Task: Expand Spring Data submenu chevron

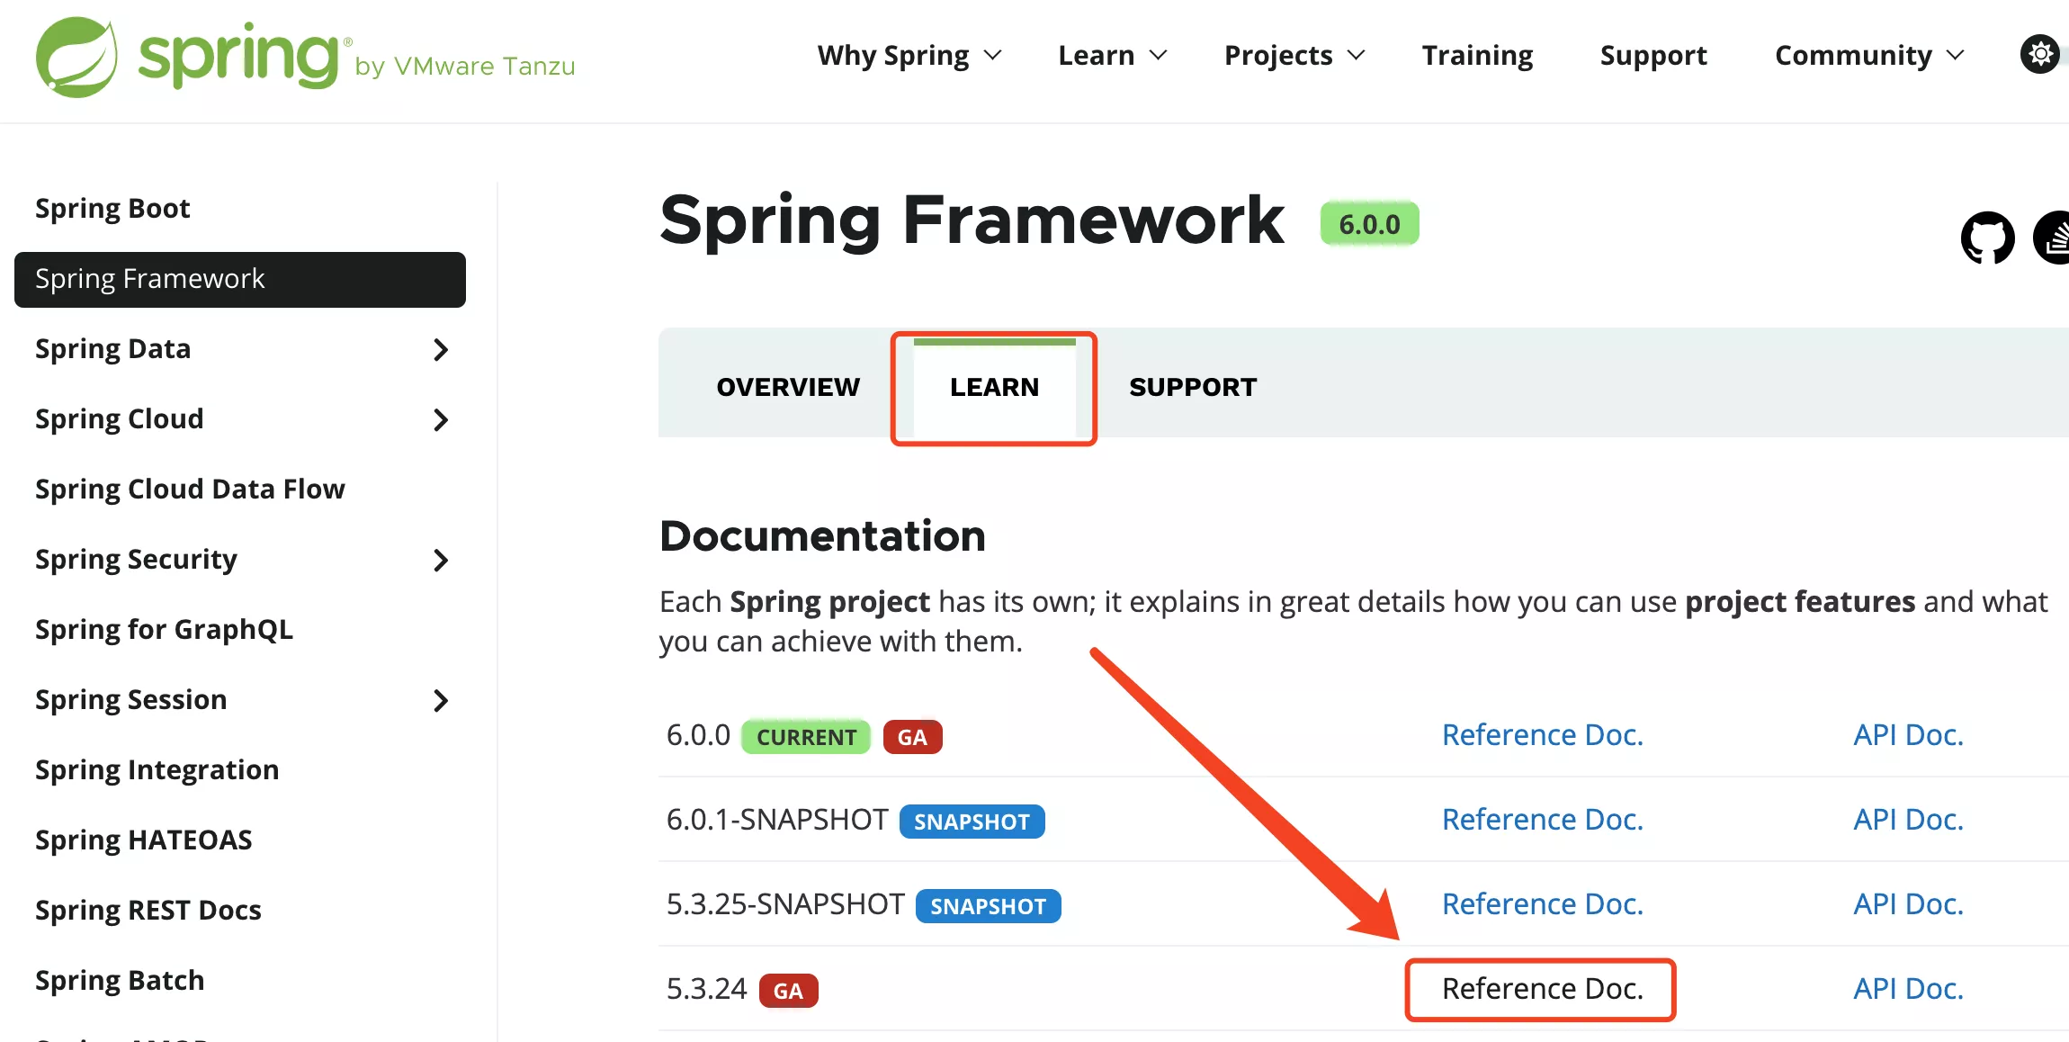Action: pyautogui.click(x=440, y=350)
